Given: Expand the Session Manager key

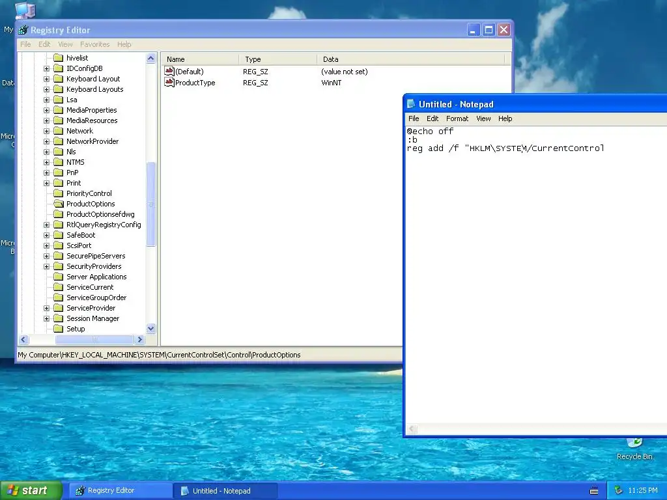Looking at the screenshot, I should (x=47, y=318).
